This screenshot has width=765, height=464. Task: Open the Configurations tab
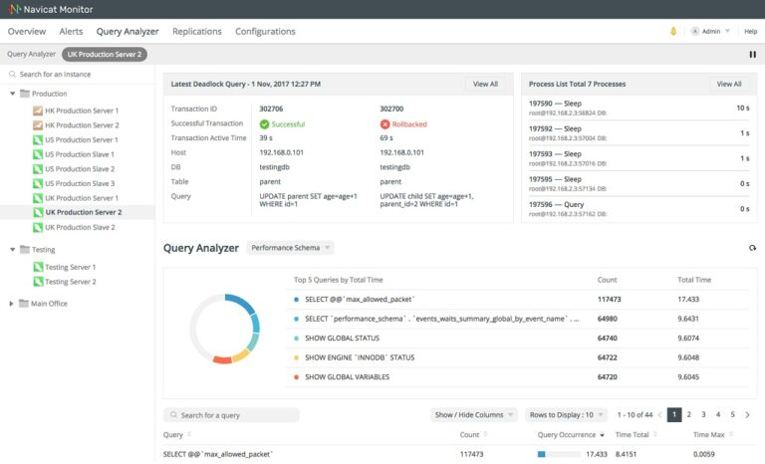[x=265, y=31]
